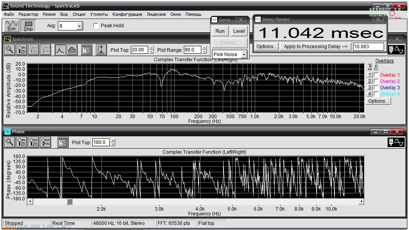Open Delay Finder Options

tap(267, 47)
